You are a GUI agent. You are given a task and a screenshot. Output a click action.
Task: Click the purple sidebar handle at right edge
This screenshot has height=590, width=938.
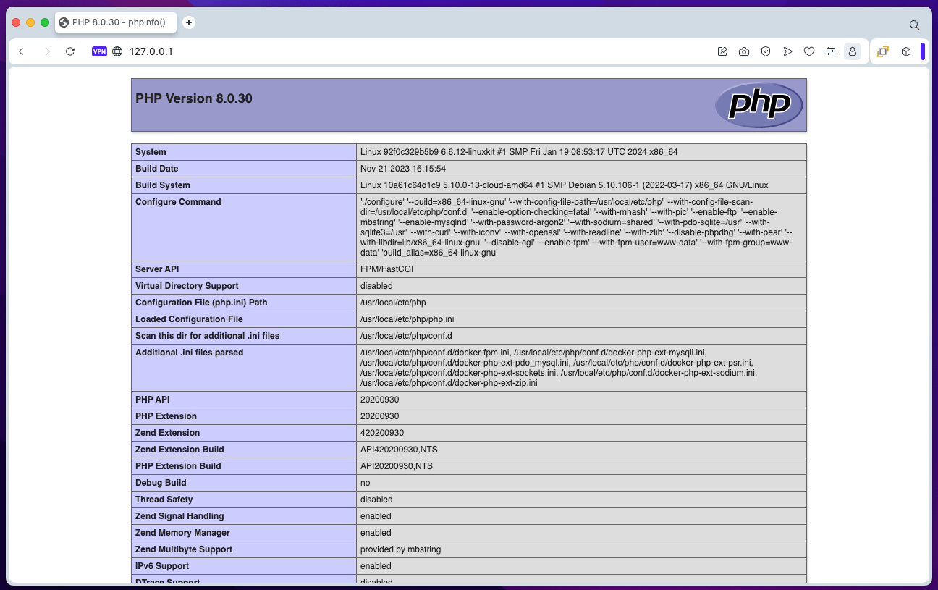(x=923, y=51)
